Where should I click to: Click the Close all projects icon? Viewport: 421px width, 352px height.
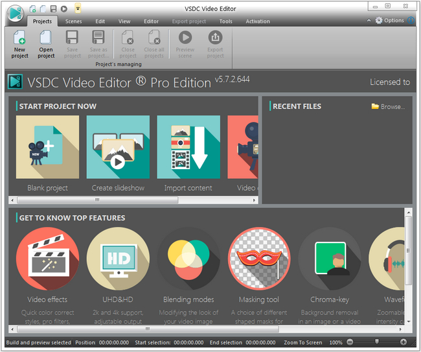click(x=154, y=38)
